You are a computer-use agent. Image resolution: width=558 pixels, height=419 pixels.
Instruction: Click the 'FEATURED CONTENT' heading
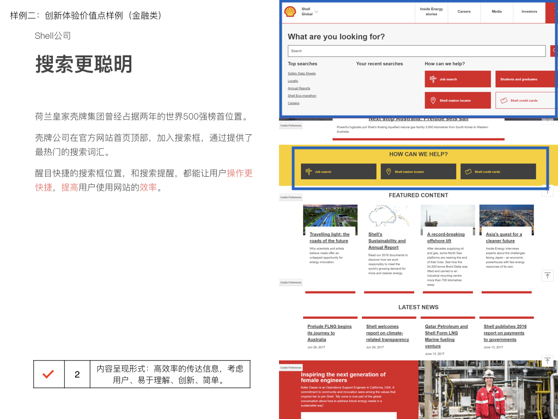coord(418,195)
